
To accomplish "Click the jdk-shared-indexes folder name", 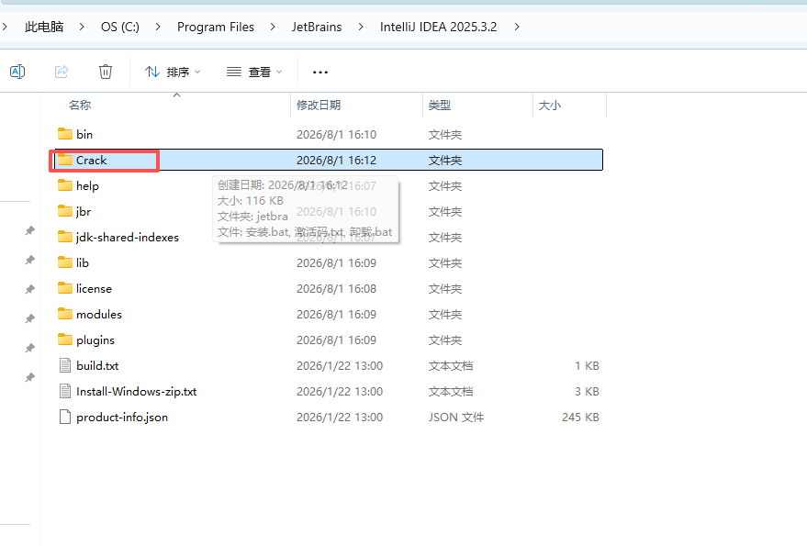I will pyautogui.click(x=128, y=238).
